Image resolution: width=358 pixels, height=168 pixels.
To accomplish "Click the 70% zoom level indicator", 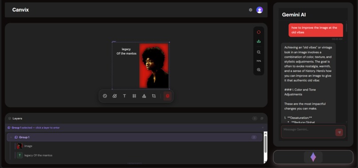I will click(259, 61).
